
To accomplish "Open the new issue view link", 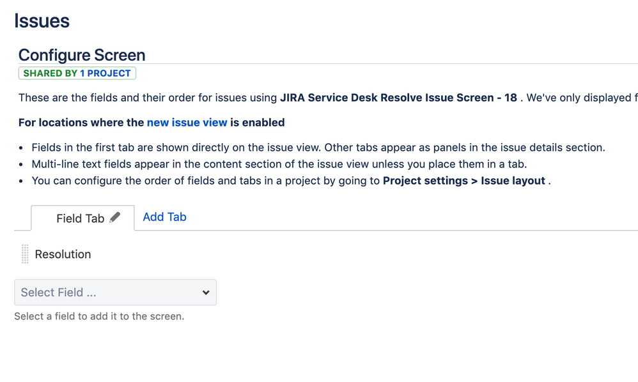I will pos(187,122).
